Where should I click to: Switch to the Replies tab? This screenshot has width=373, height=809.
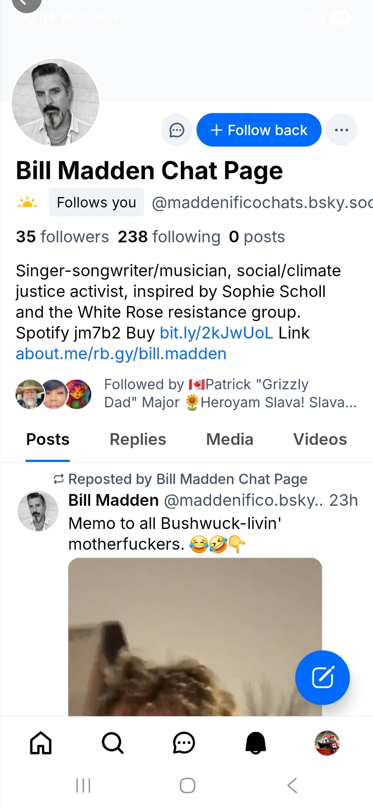[138, 440]
